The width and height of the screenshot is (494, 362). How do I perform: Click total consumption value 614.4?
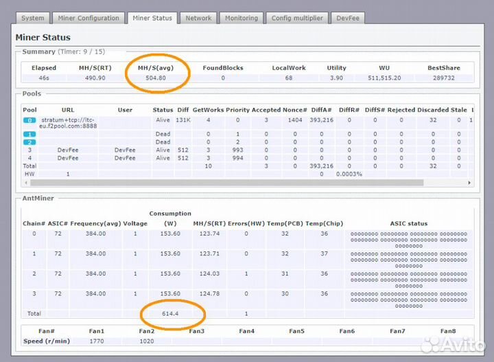pyautogui.click(x=170, y=314)
